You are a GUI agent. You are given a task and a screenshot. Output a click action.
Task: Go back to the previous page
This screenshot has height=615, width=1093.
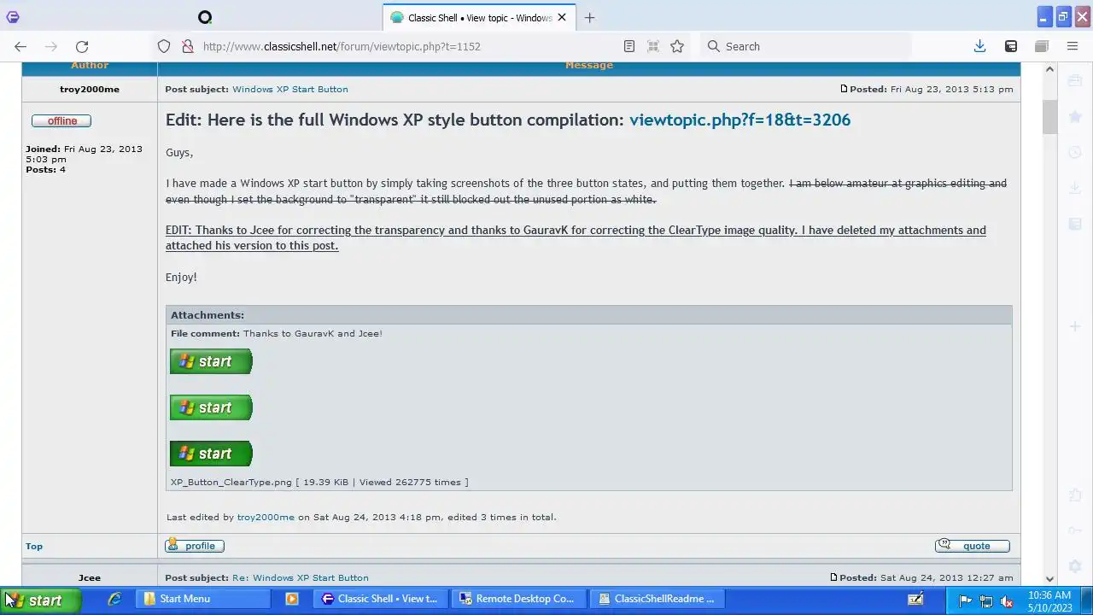tap(20, 46)
